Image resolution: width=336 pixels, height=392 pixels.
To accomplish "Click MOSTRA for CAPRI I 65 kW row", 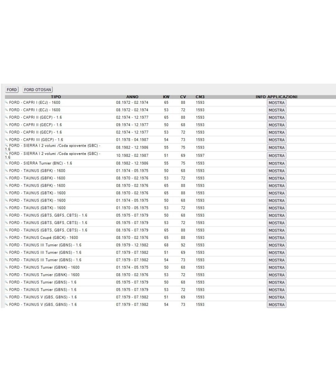I will click(x=277, y=103).
